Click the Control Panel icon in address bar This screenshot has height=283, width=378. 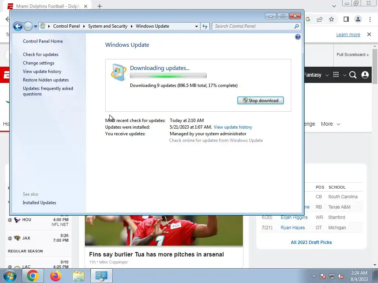tap(42, 26)
